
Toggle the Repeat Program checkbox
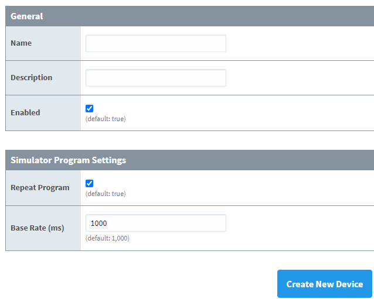pos(89,183)
